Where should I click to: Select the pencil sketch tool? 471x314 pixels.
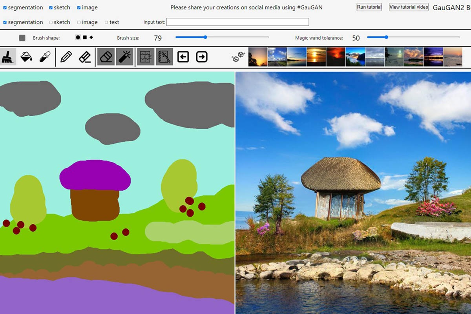66,57
